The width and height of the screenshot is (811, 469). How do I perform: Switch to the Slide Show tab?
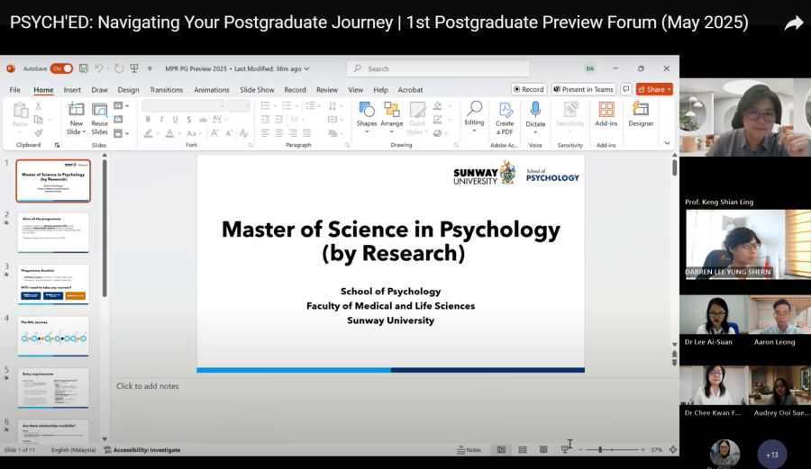(x=257, y=90)
